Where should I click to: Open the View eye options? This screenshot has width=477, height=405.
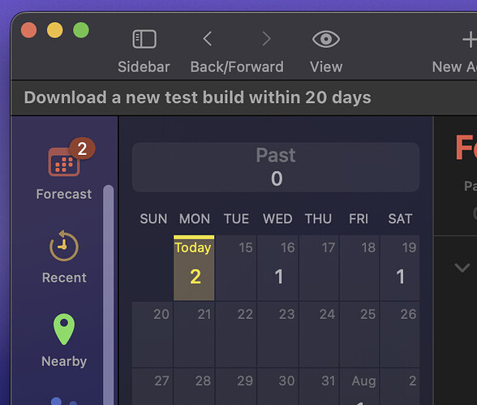pos(326,39)
